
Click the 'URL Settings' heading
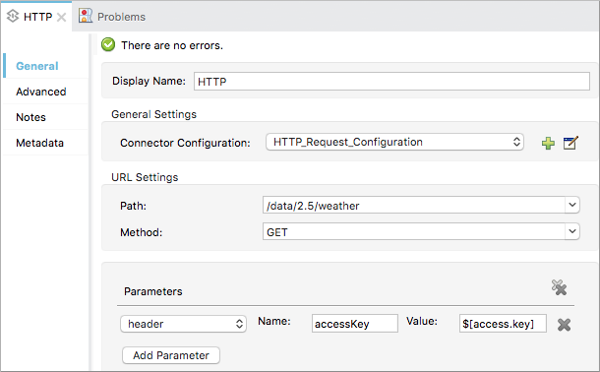click(x=145, y=177)
